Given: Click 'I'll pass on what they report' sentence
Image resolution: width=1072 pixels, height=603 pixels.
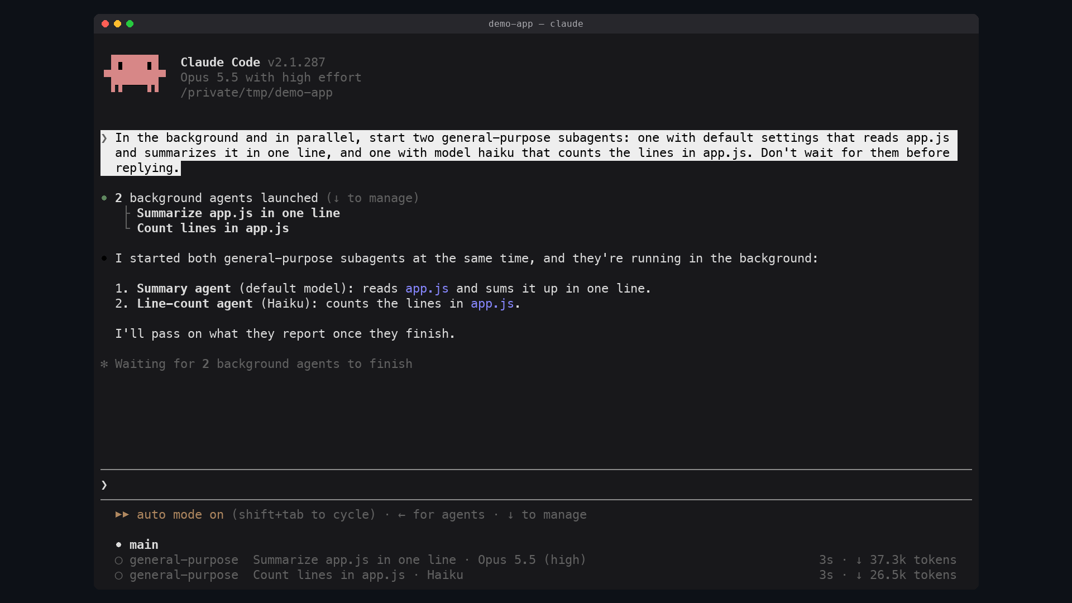Looking at the screenshot, I should pyautogui.click(x=285, y=334).
